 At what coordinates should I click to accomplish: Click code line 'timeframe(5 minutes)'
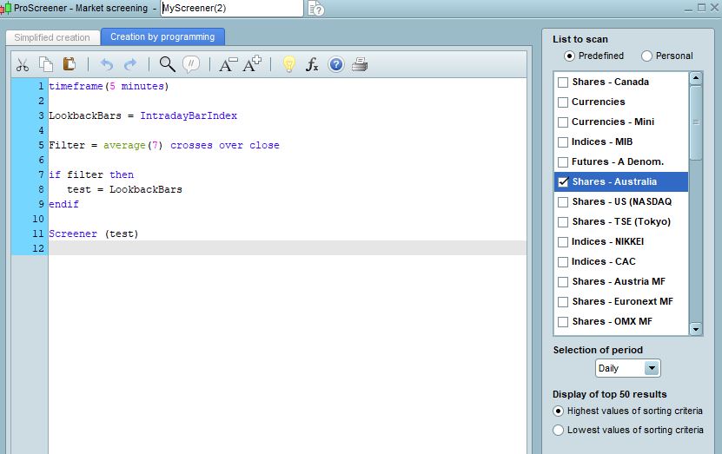(109, 86)
